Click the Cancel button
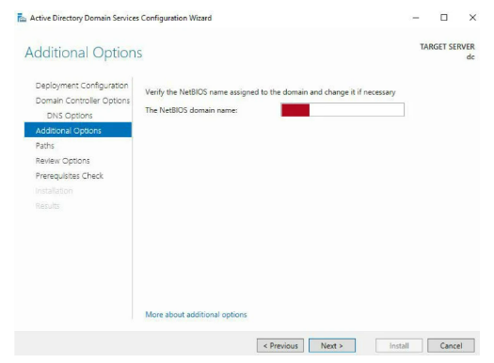The height and width of the screenshot is (363, 494). (451, 346)
